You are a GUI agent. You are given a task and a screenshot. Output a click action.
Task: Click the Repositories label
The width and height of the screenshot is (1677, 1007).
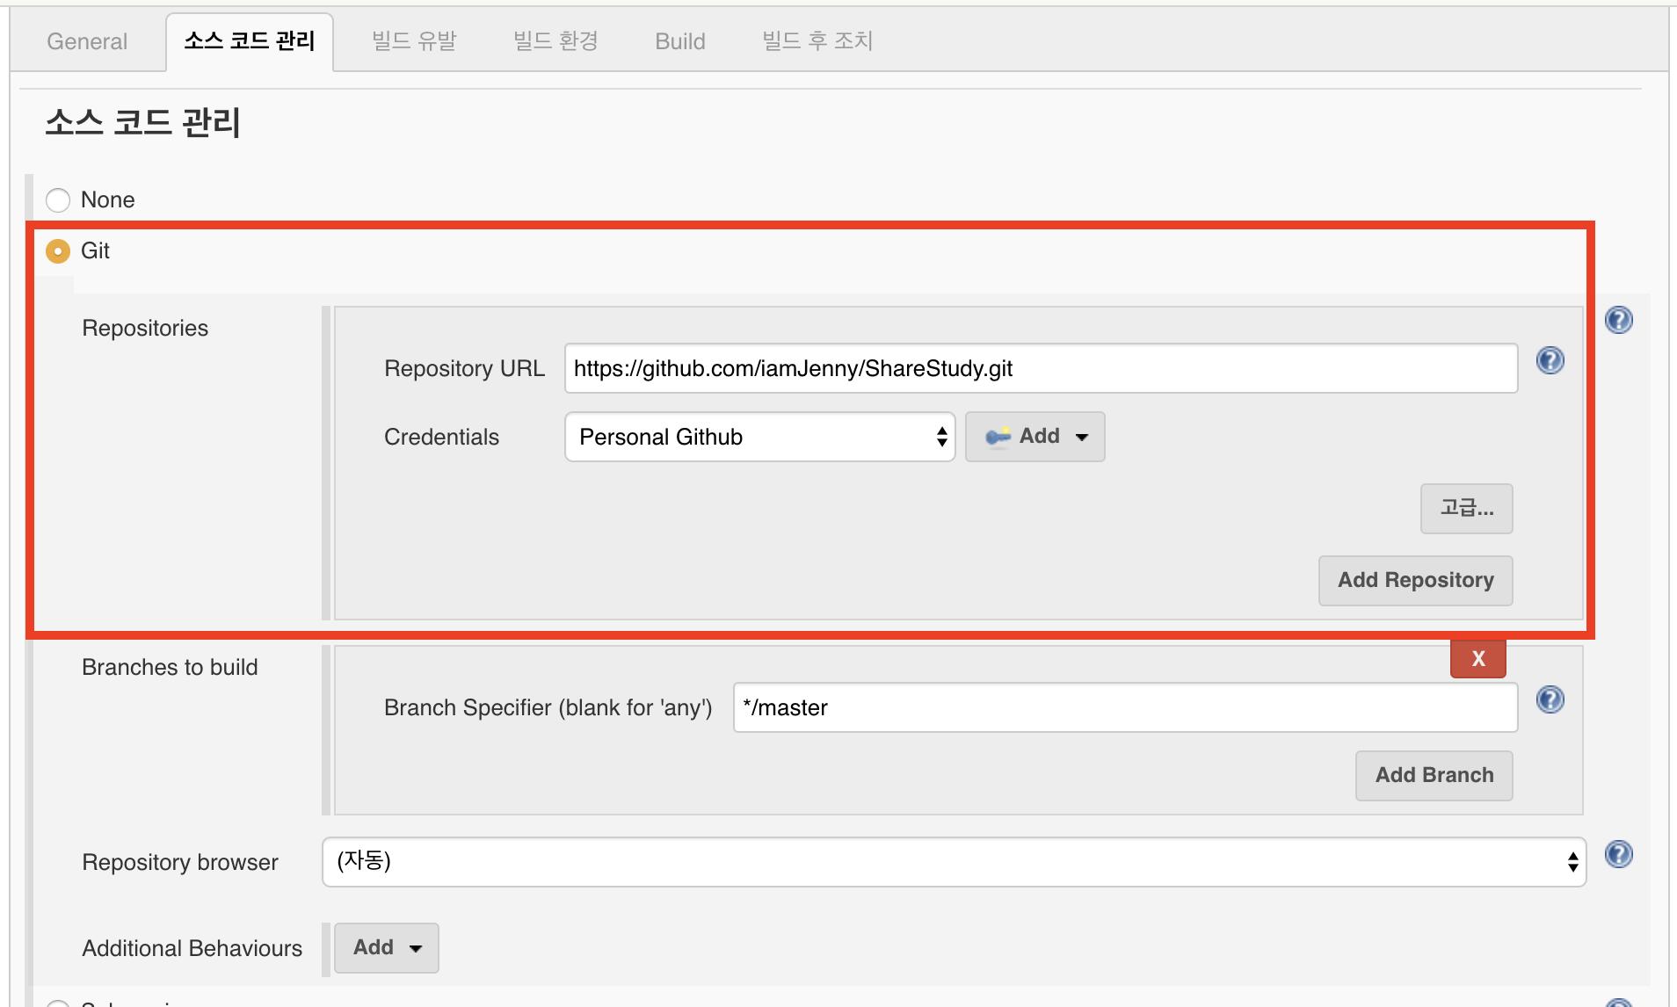coord(145,328)
